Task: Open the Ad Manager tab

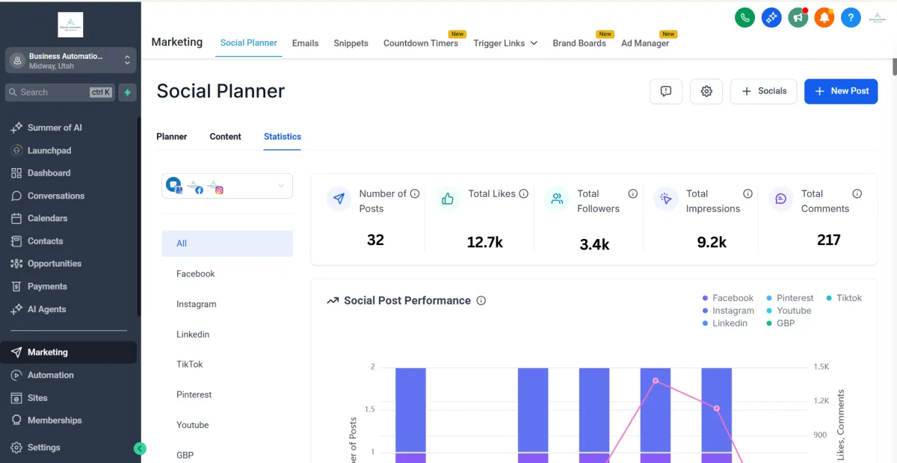Action: pyautogui.click(x=645, y=43)
